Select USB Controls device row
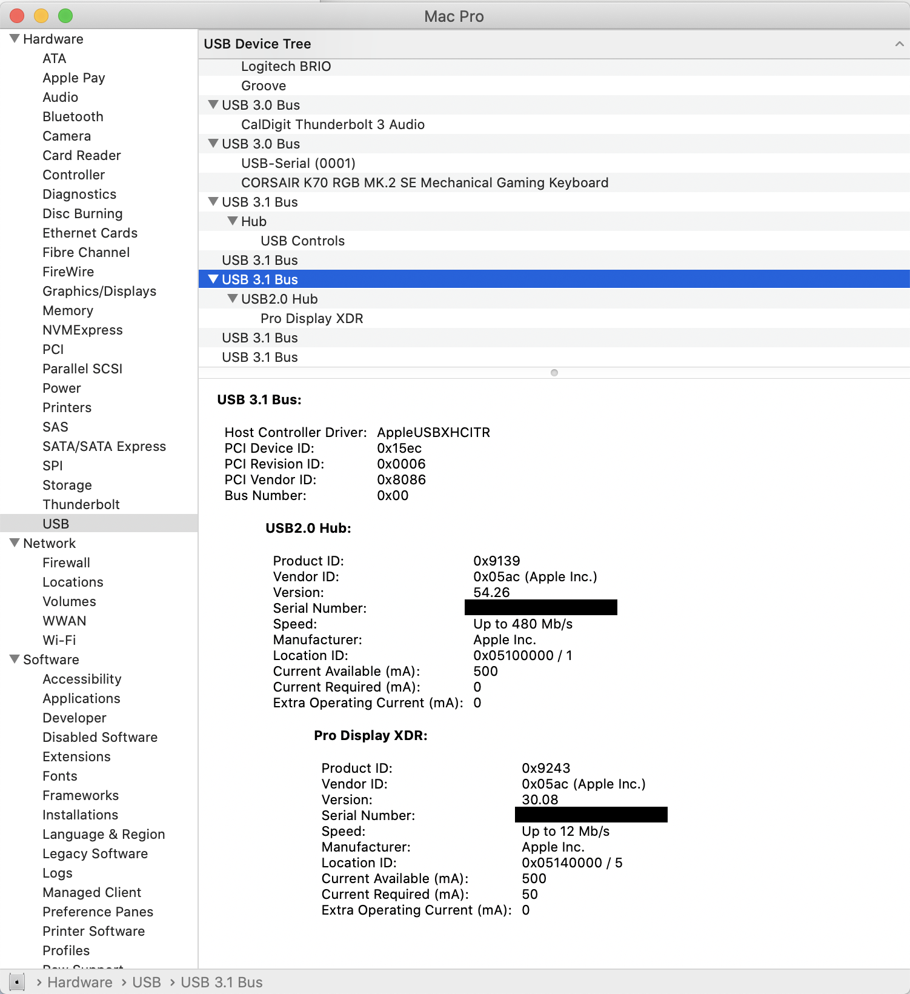Viewport: 910px width, 994px height. pos(554,241)
